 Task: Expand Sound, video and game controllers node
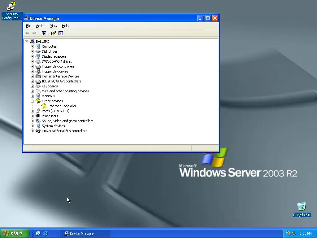(x=32, y=121)
